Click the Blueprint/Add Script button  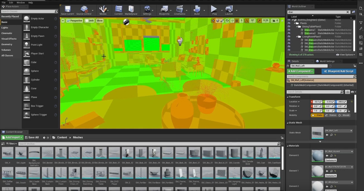pos(339,71)
